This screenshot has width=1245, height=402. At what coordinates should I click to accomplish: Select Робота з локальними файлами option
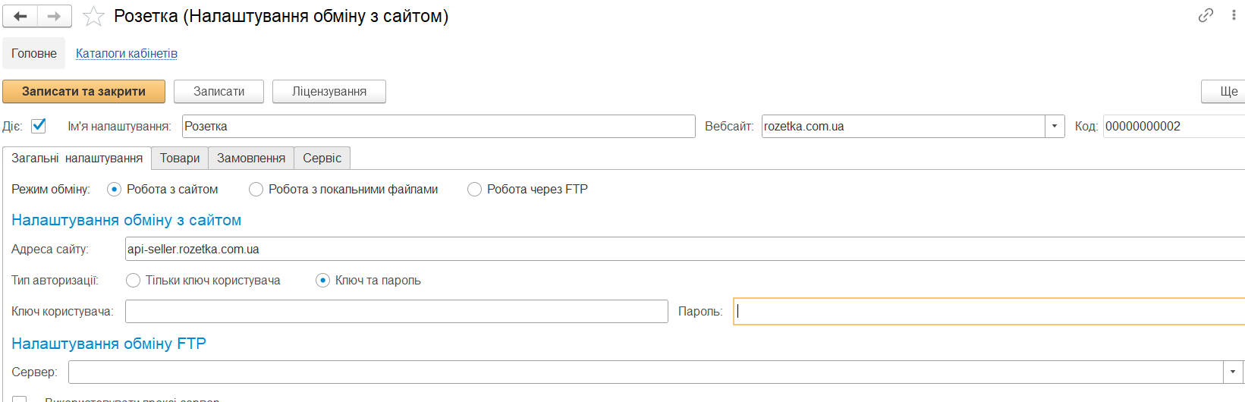256,190
